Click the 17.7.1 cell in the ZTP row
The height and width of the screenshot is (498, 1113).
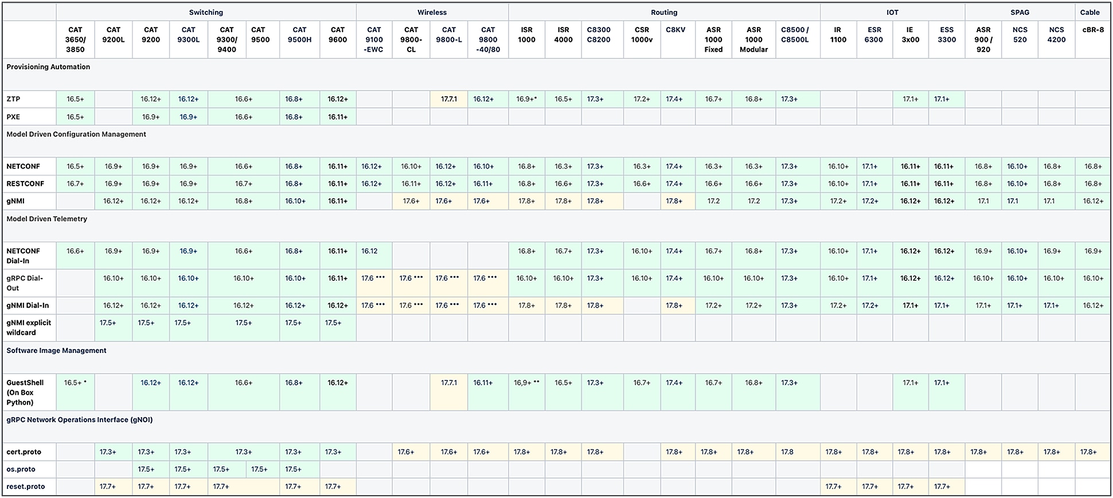click(449, 99)
